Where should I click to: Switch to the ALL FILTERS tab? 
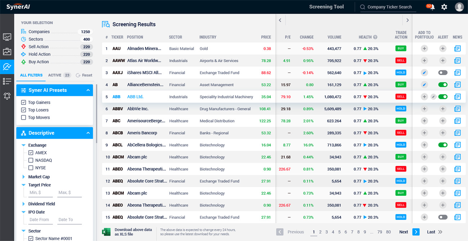point(31,75)
